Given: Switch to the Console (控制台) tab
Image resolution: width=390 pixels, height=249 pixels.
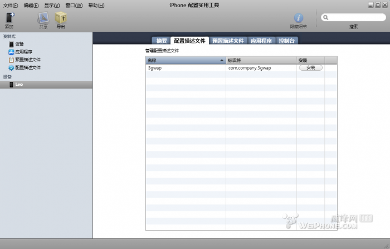Looking at the screenshot, I should (x=286, y=41).
